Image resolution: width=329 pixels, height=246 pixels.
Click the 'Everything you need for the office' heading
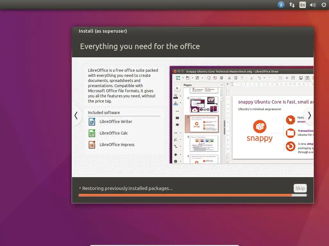pos(140,46)
